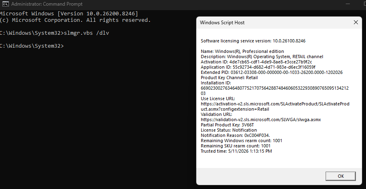Click the long Installation ID number
The image size is (366, 189).
pos(275,91)
